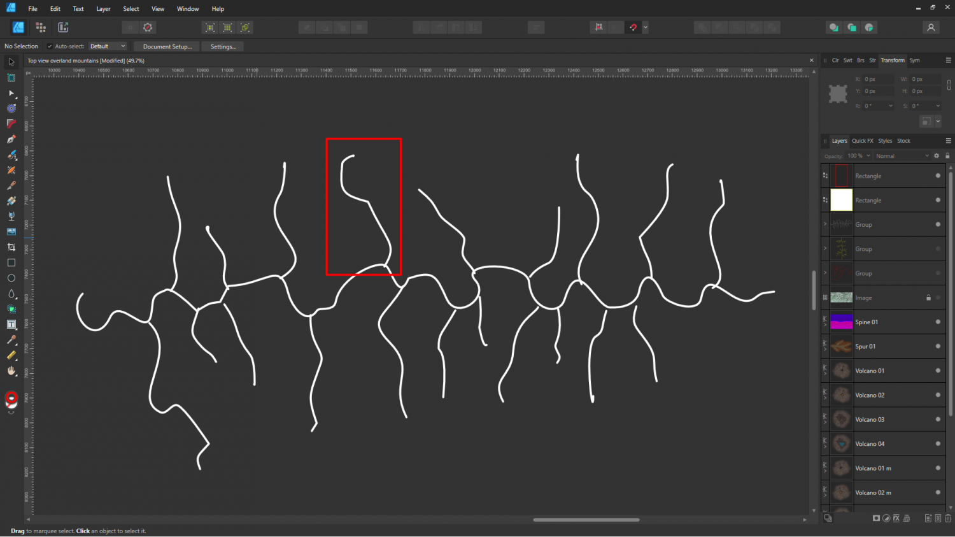Click the delete layer trash icon

point(948,518)
